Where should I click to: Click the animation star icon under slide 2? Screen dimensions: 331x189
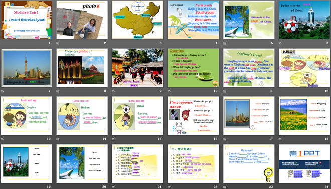(x=58, y=43)
